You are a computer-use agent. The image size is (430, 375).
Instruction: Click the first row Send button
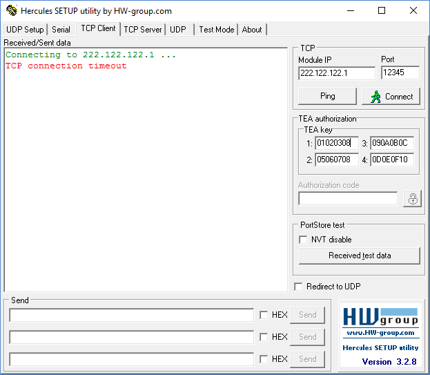point(307,315)
